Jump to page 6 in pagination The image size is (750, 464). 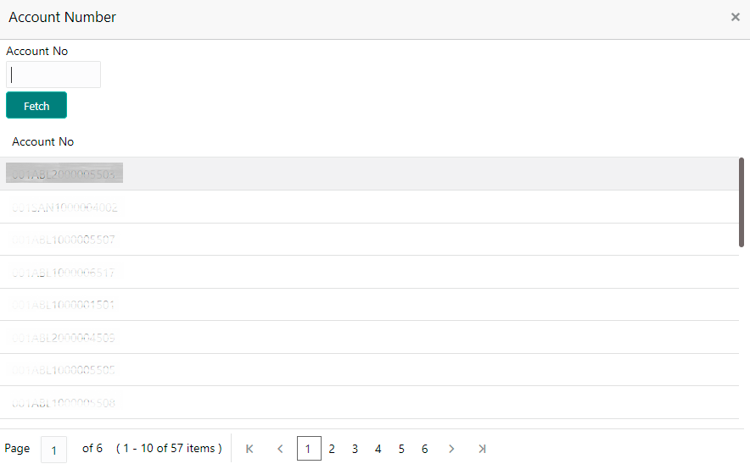coord(424,449)
